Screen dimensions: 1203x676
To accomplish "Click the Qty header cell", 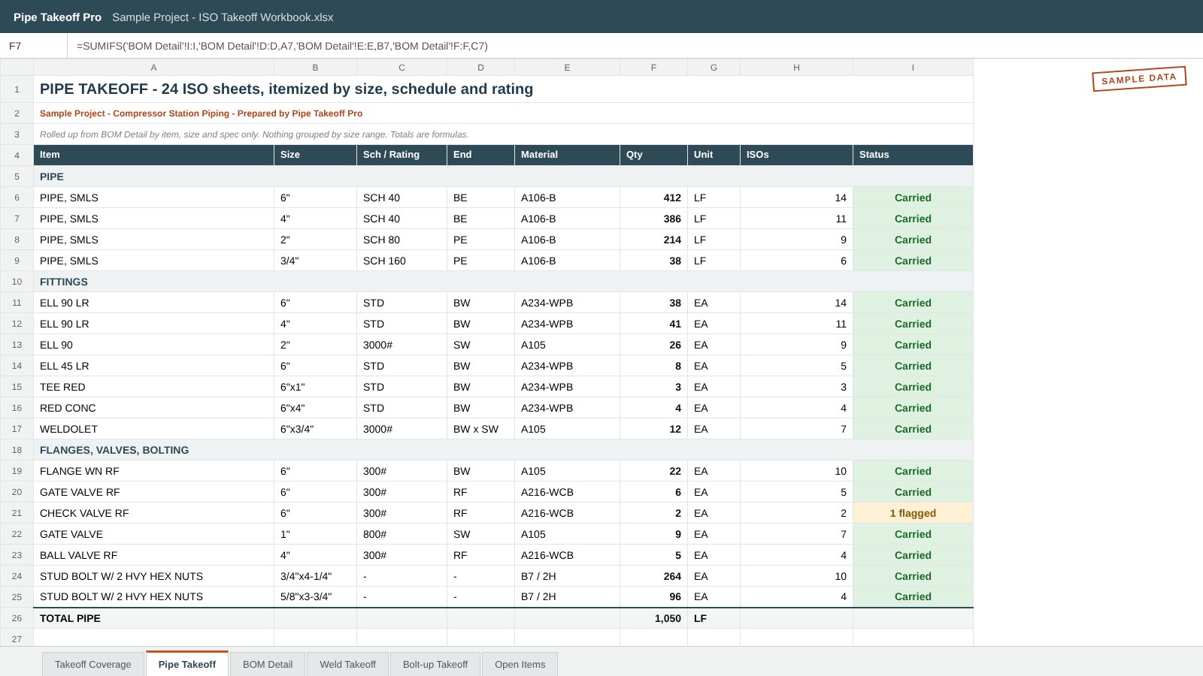I will (654, 155).
